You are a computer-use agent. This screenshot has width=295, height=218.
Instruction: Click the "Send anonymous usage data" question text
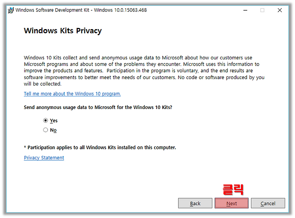tap(98, 107)
